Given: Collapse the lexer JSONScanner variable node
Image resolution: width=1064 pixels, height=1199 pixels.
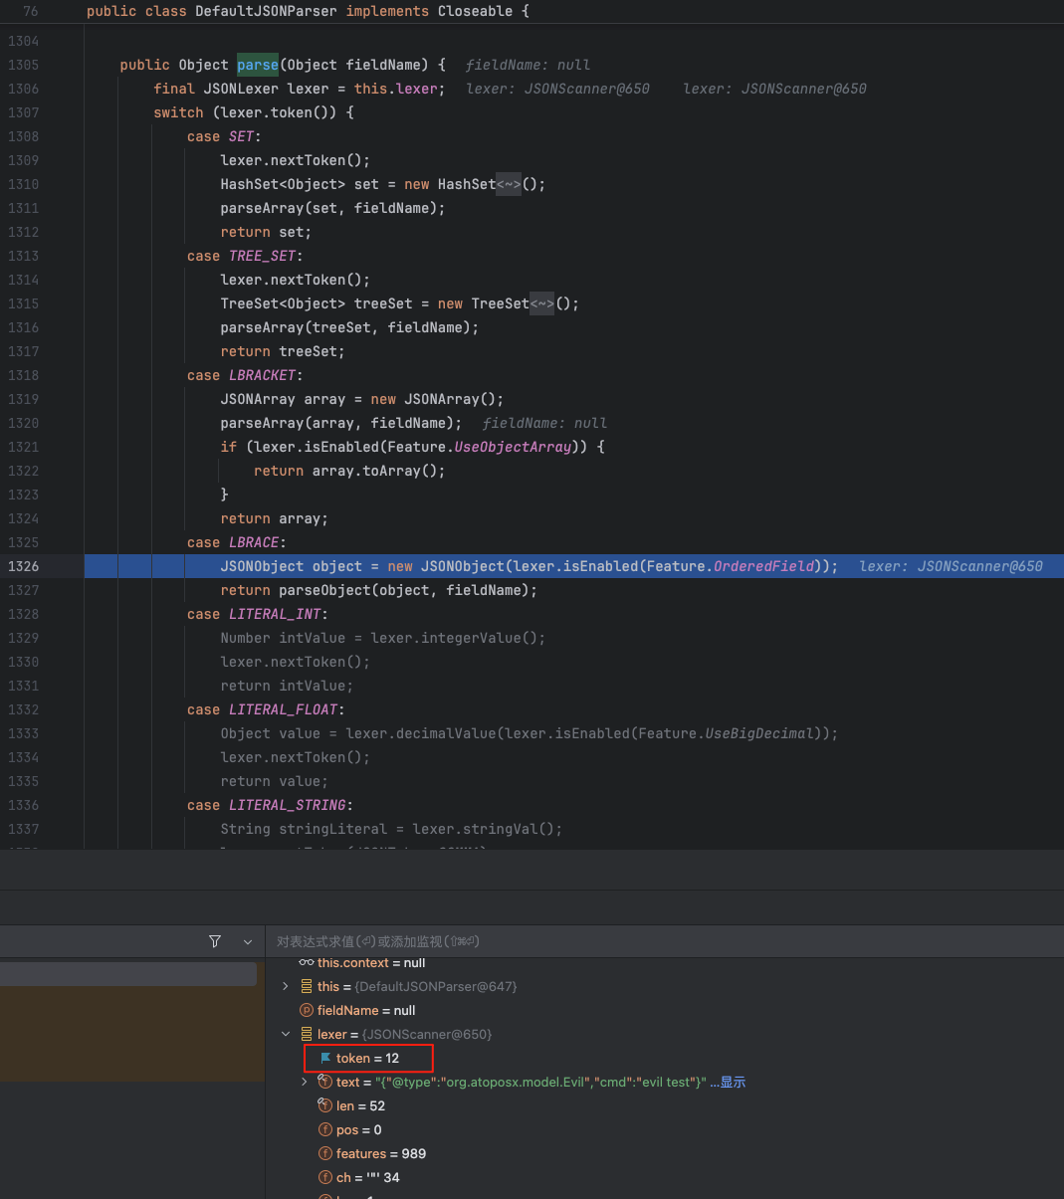Looking at the screenshot, I should [286, 1034].
